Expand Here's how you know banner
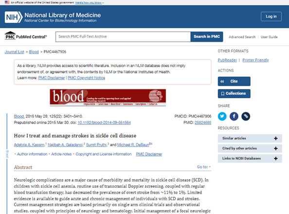The image size is (289, 214). pyautogui.click(x=90, y=2)
